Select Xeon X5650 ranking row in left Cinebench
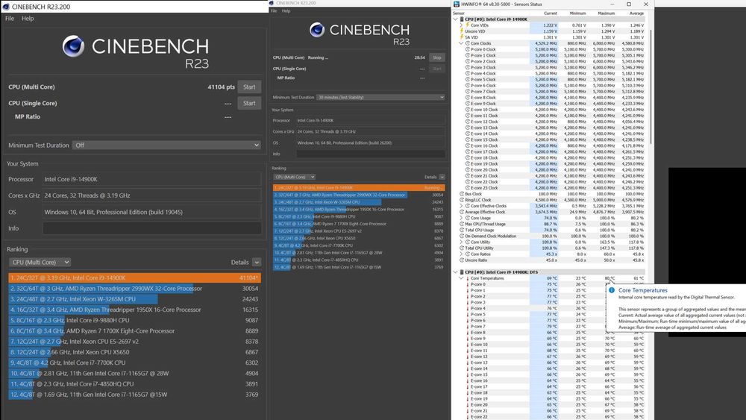The image size is (746, 420). [134, 352]
